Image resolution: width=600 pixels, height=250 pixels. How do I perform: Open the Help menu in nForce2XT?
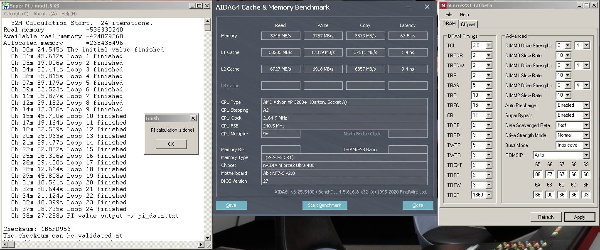click(465, 15)
